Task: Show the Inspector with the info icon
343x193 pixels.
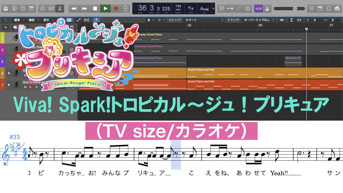Action: [x=14, y=9]
